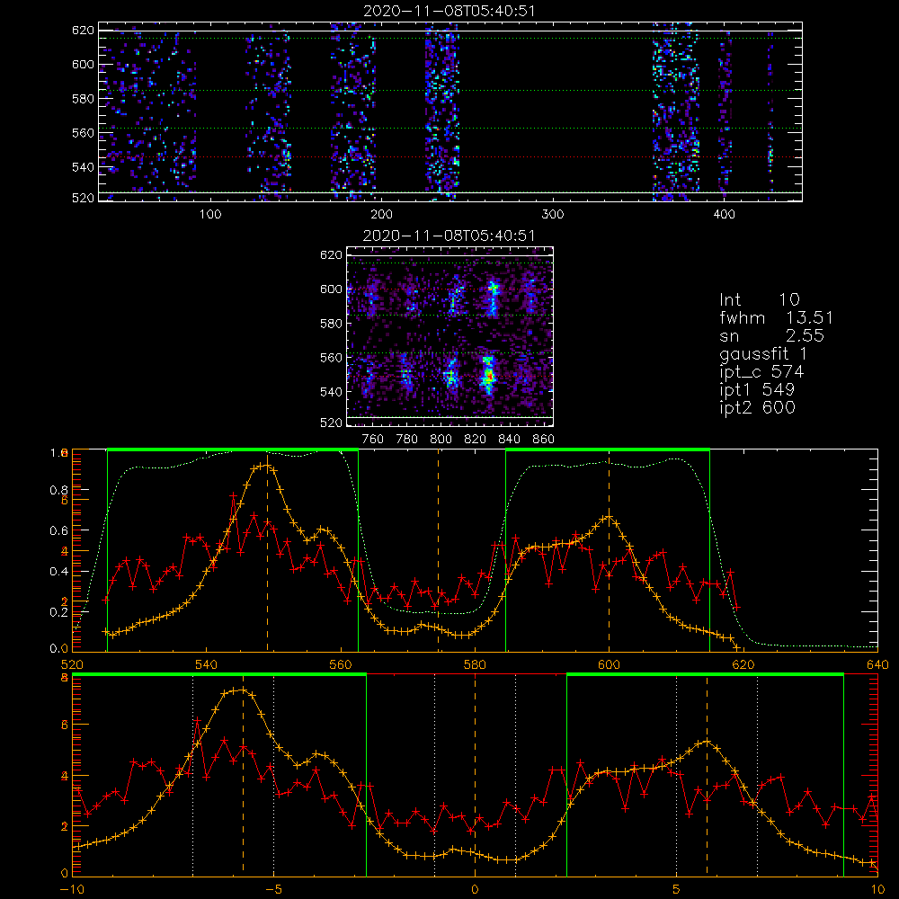Click the orange dashed center line at 0 in the bottom plot

(x=475, y=774)
